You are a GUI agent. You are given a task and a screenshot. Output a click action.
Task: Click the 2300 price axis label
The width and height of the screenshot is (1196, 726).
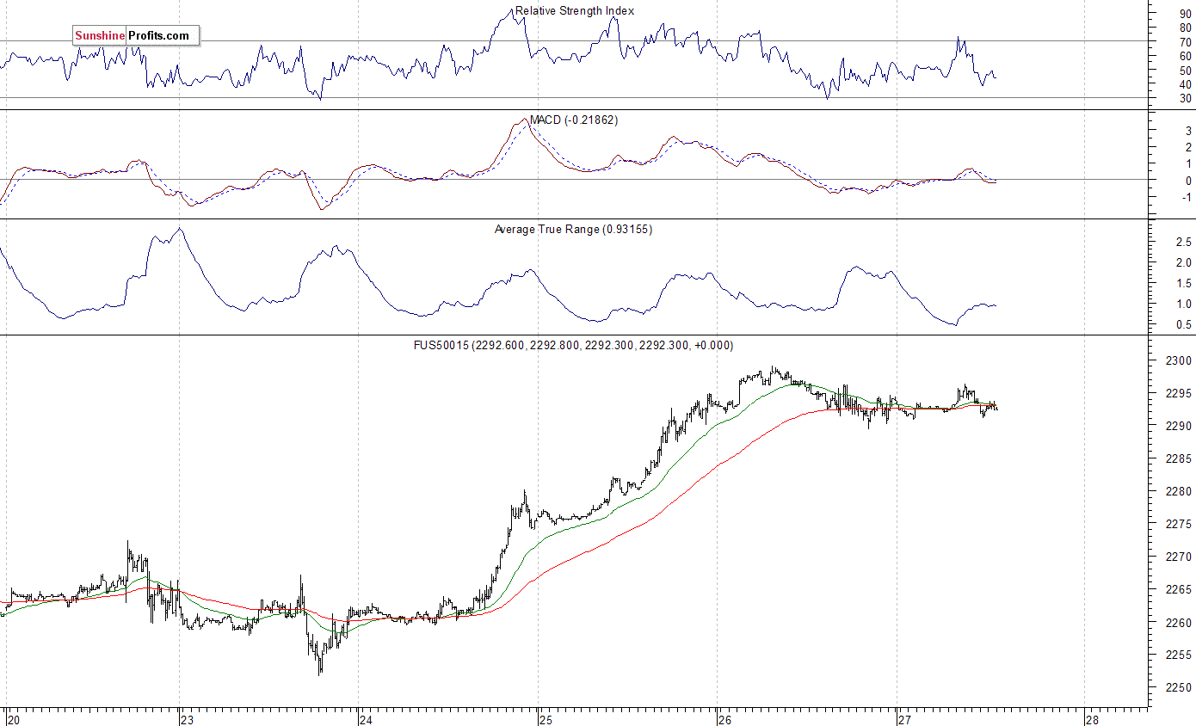[1178, 360]
